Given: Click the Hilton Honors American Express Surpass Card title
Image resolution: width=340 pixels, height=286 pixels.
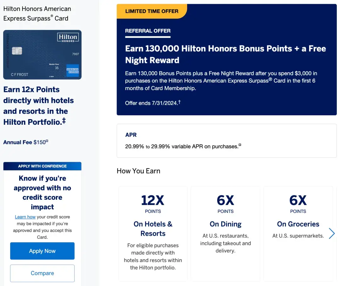Looking at the screenshot, I should tap(37, 14).
